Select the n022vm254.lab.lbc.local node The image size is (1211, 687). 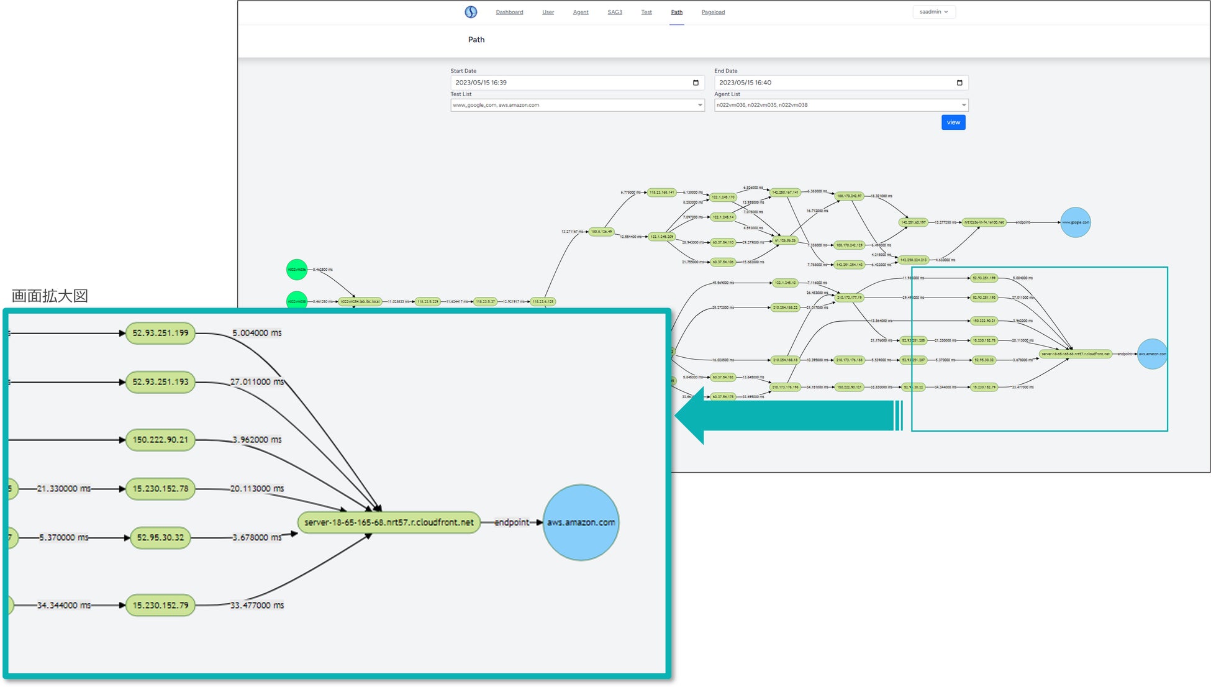point(360,302)
